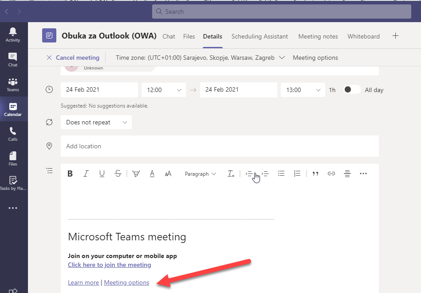Open the Paragraph style dropdown
Viewport: 421px width, 293px height.
[201, 174]
